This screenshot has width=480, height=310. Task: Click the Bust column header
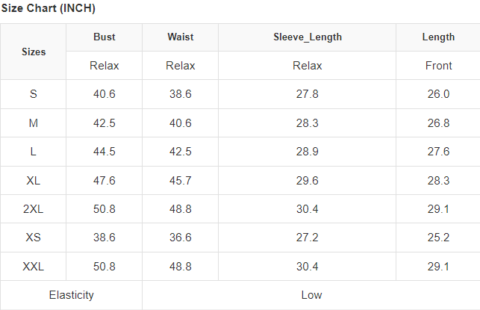pos(105,37)
